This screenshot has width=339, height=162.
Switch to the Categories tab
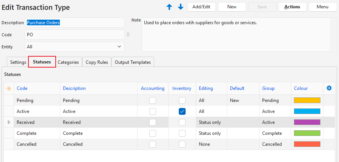click(x=68, y=62)
